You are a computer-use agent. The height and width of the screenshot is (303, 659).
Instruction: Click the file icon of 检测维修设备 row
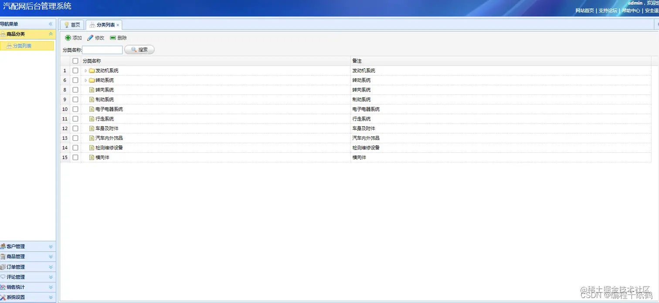pyautogui.click(x=92, y=148)
